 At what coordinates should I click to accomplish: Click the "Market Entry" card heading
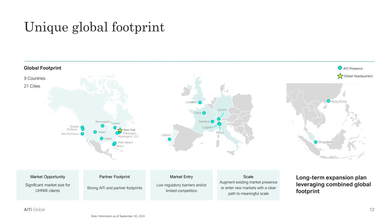[x=181, y=177]
